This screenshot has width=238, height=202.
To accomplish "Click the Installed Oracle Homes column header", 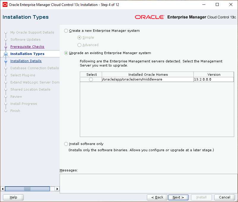I will point(148,75).
